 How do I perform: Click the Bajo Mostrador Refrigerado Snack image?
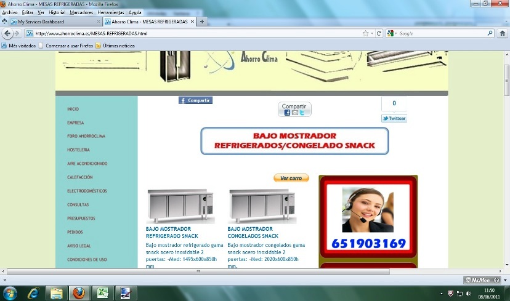[179, 206]
